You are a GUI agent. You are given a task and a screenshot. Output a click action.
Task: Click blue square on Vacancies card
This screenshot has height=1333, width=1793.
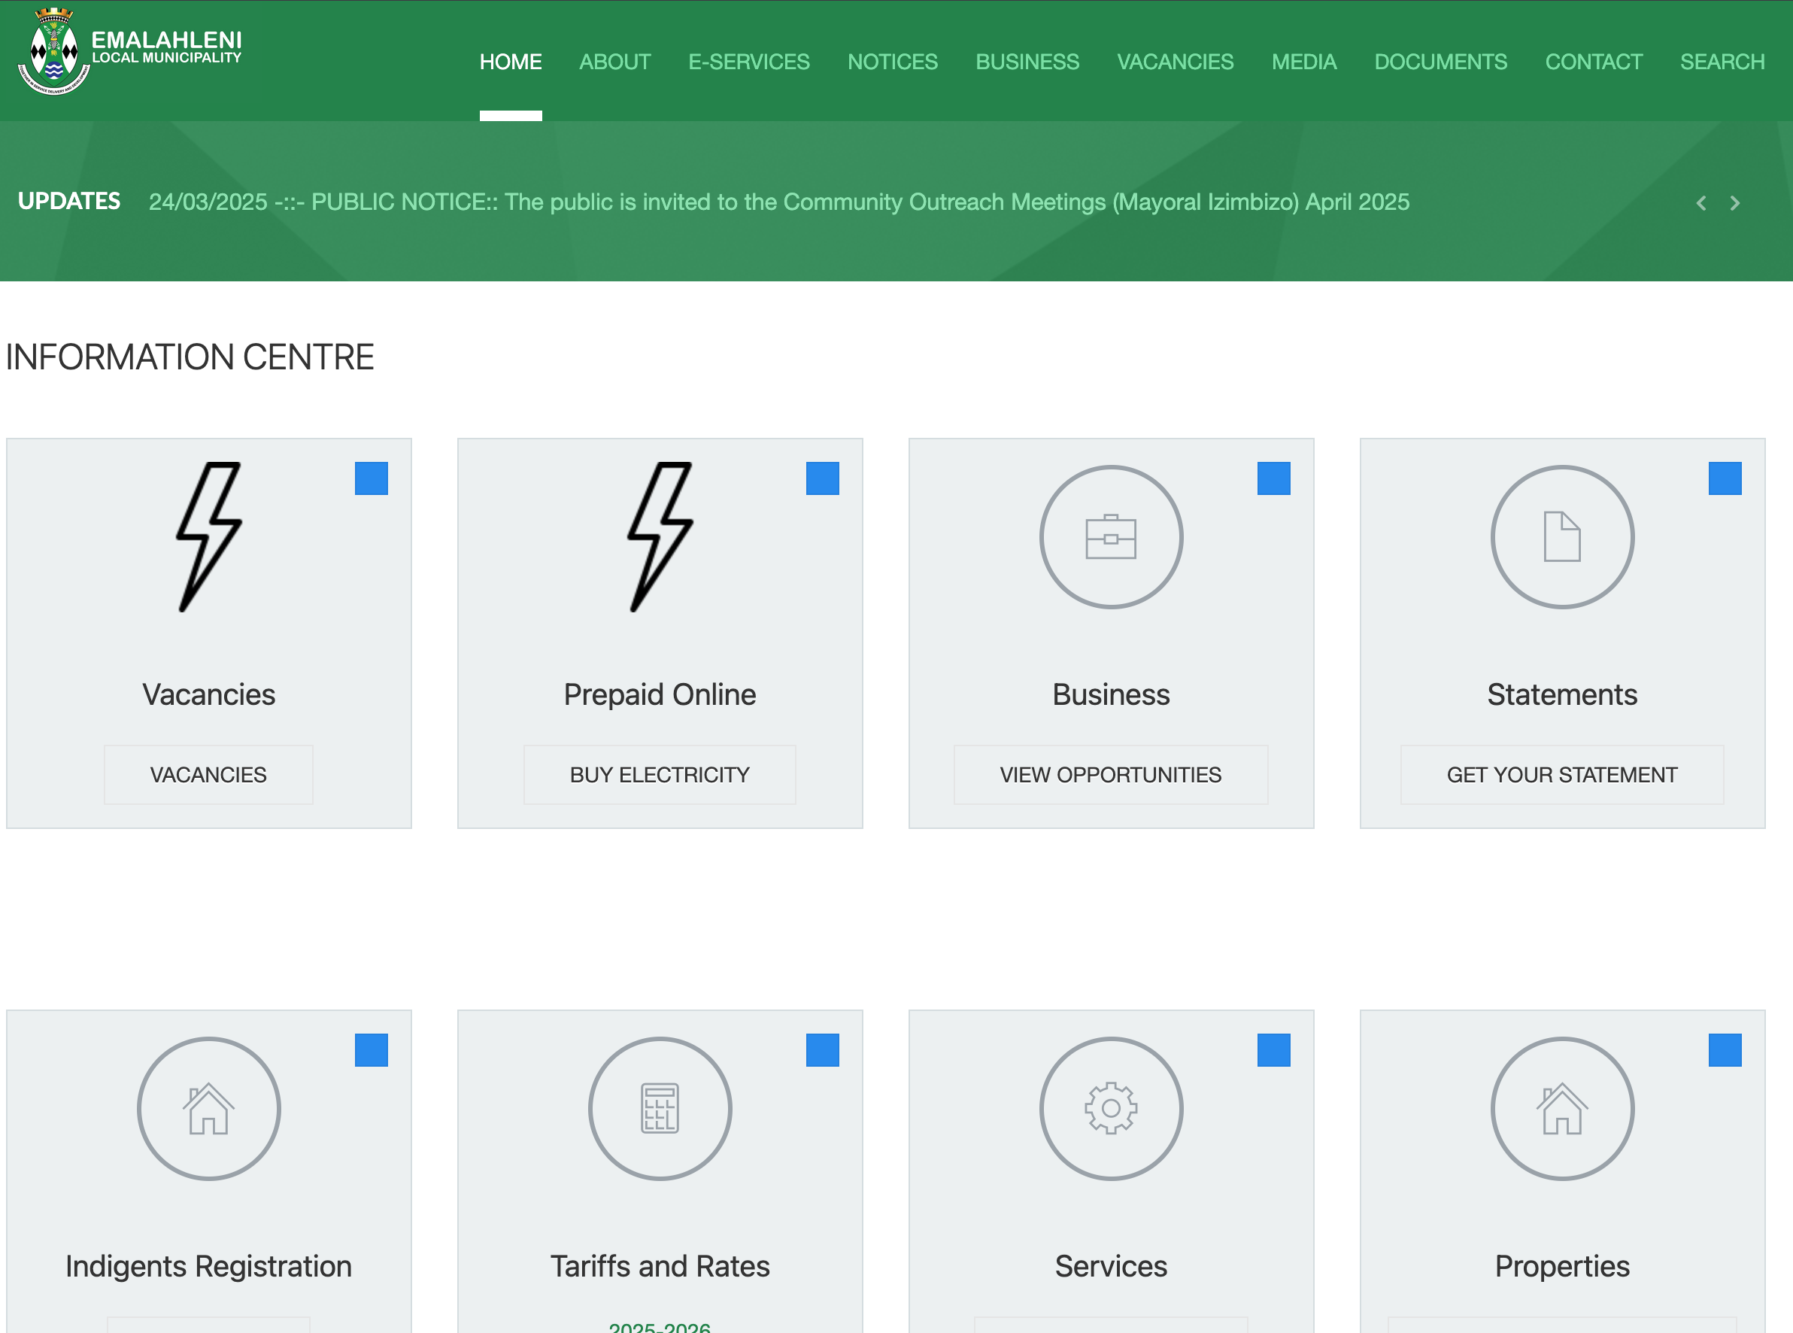click(371, 478)
